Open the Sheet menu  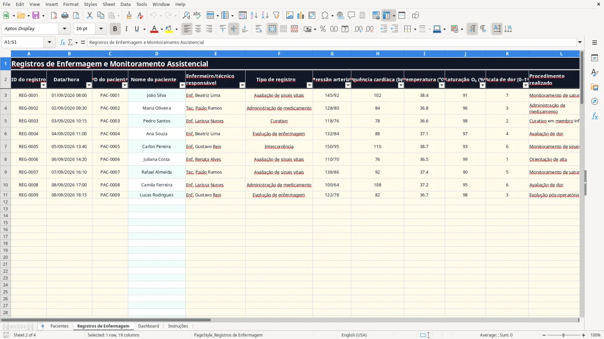109,4
